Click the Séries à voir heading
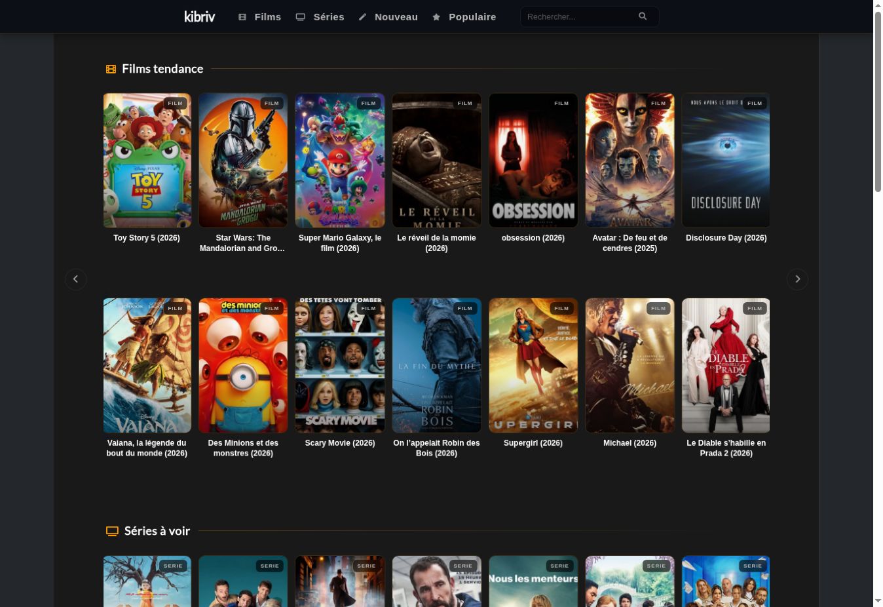 [157, 531]
